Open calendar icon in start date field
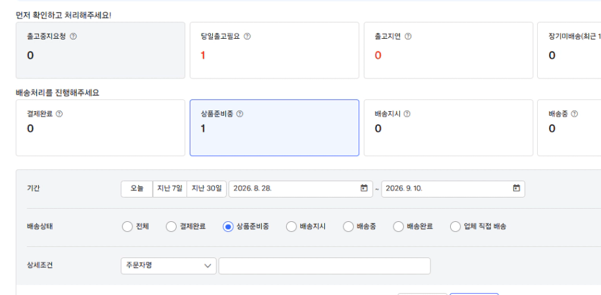Image resolution: width=601 pixels, height=295 pixels. 364,188
